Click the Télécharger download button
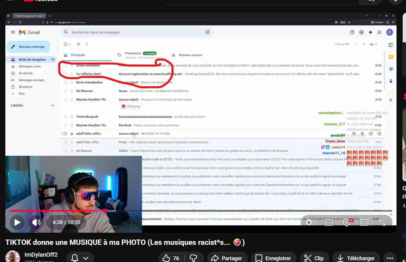The height and width of the screenshot is (262, 406). (357, 258)
